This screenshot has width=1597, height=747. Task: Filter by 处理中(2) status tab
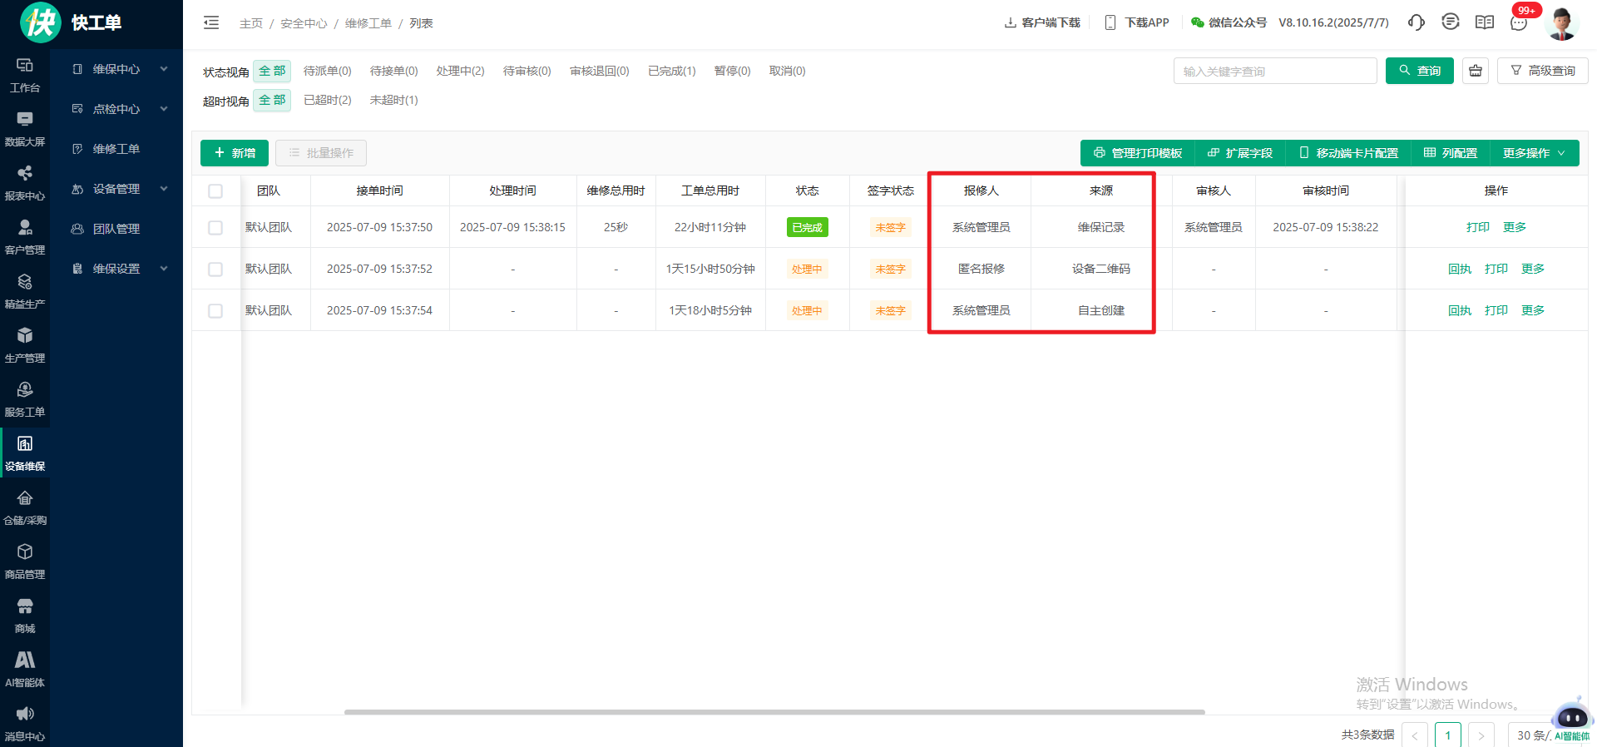[460, 72]
